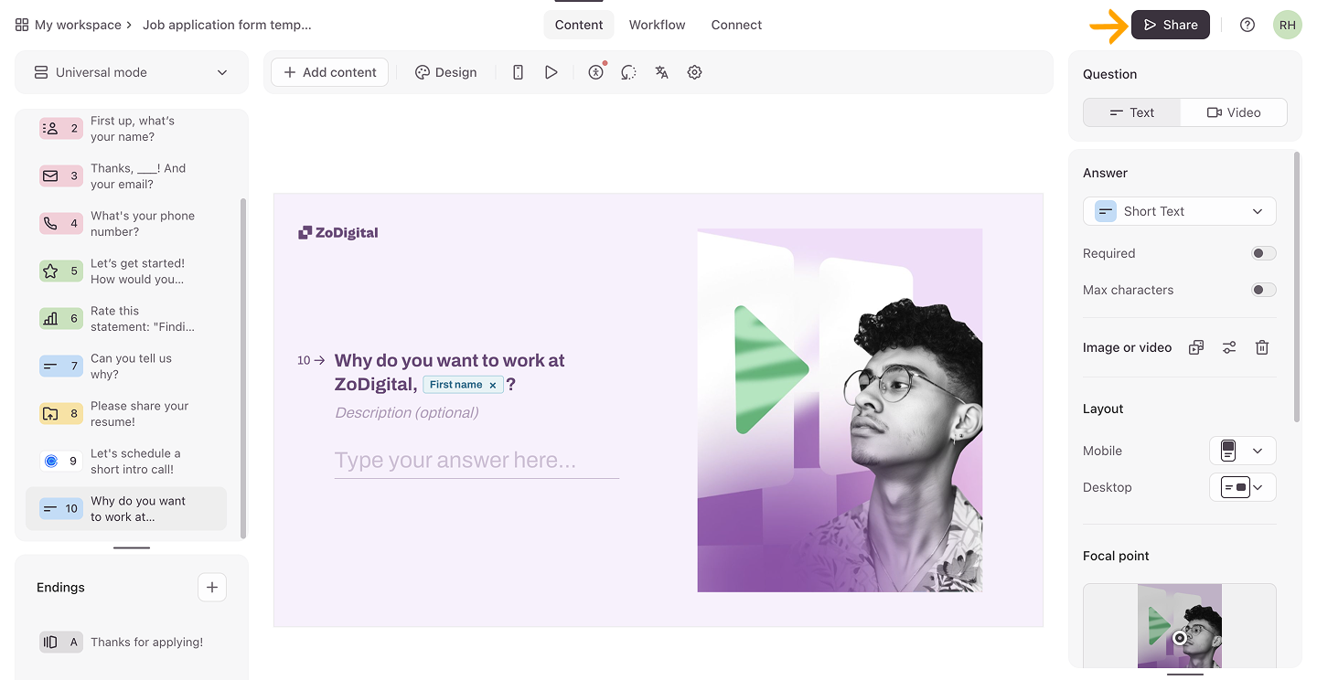Open the Mobile layout dropdown
The image size is (1317, 680).
(1243, 451)
